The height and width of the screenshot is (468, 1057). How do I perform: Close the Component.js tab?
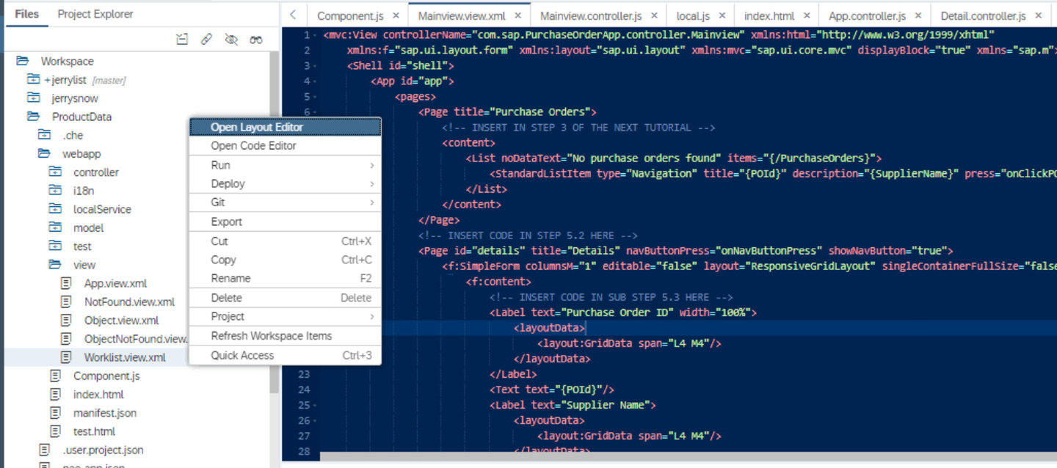(396, 15)
